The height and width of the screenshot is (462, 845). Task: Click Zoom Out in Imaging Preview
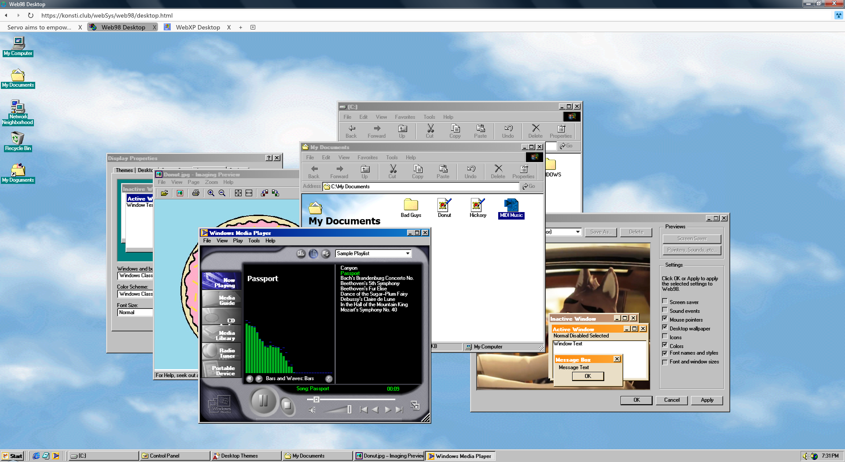pyautogui.click(x=222, y=193)
